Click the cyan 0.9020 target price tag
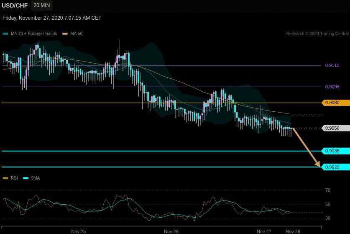 pyautogui.click(x=335, y=167)
